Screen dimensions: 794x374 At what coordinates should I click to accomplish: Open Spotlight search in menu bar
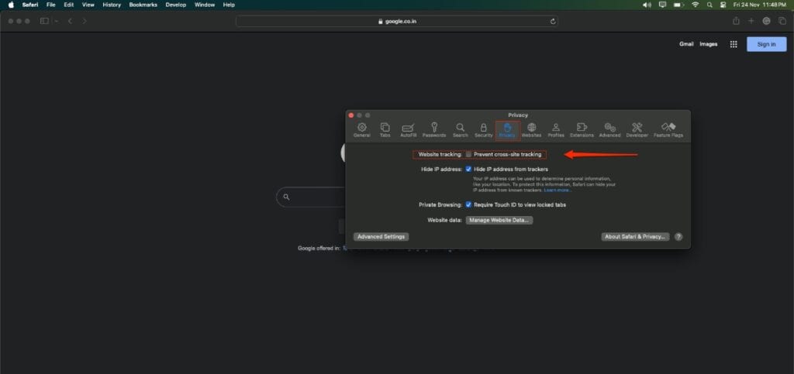709,5
